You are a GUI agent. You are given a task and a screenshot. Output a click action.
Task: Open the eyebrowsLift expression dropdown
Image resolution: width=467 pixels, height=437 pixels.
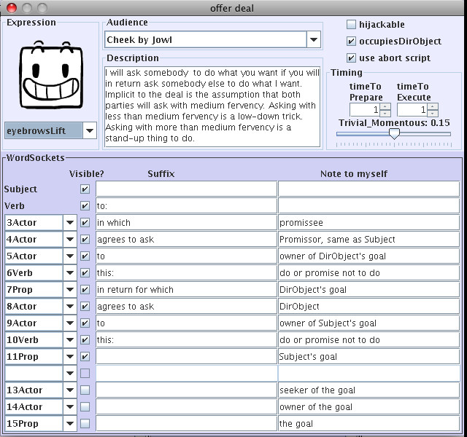(x=89, y=130)
